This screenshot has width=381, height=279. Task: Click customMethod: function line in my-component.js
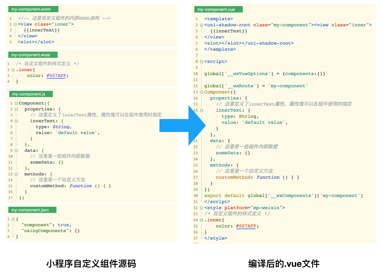(x=71, y=186)
